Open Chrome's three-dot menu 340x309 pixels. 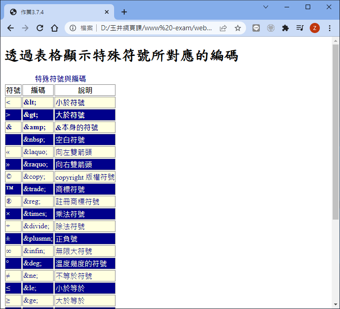coord(329,28)
